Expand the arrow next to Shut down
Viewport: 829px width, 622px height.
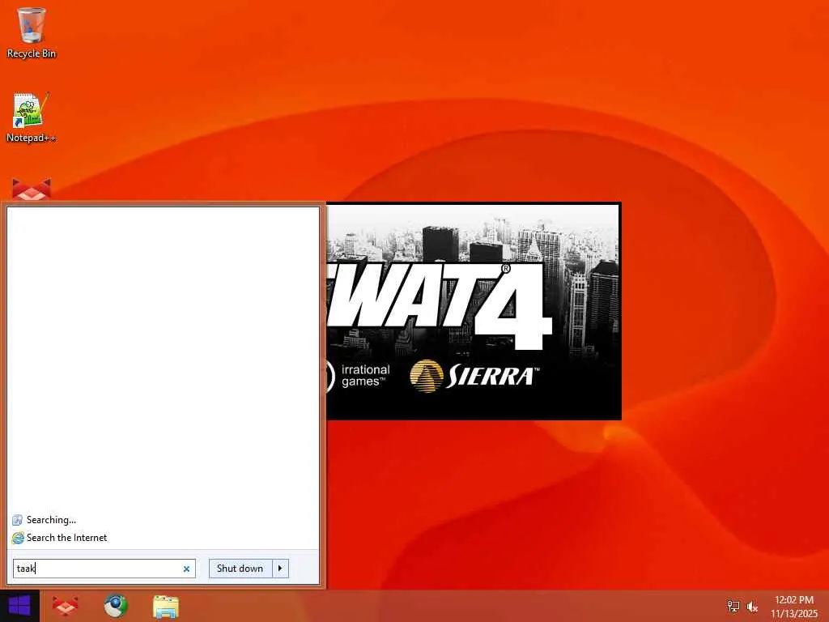280,569
